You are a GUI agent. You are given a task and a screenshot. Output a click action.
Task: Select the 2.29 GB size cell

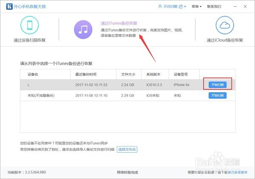point(127,96)
